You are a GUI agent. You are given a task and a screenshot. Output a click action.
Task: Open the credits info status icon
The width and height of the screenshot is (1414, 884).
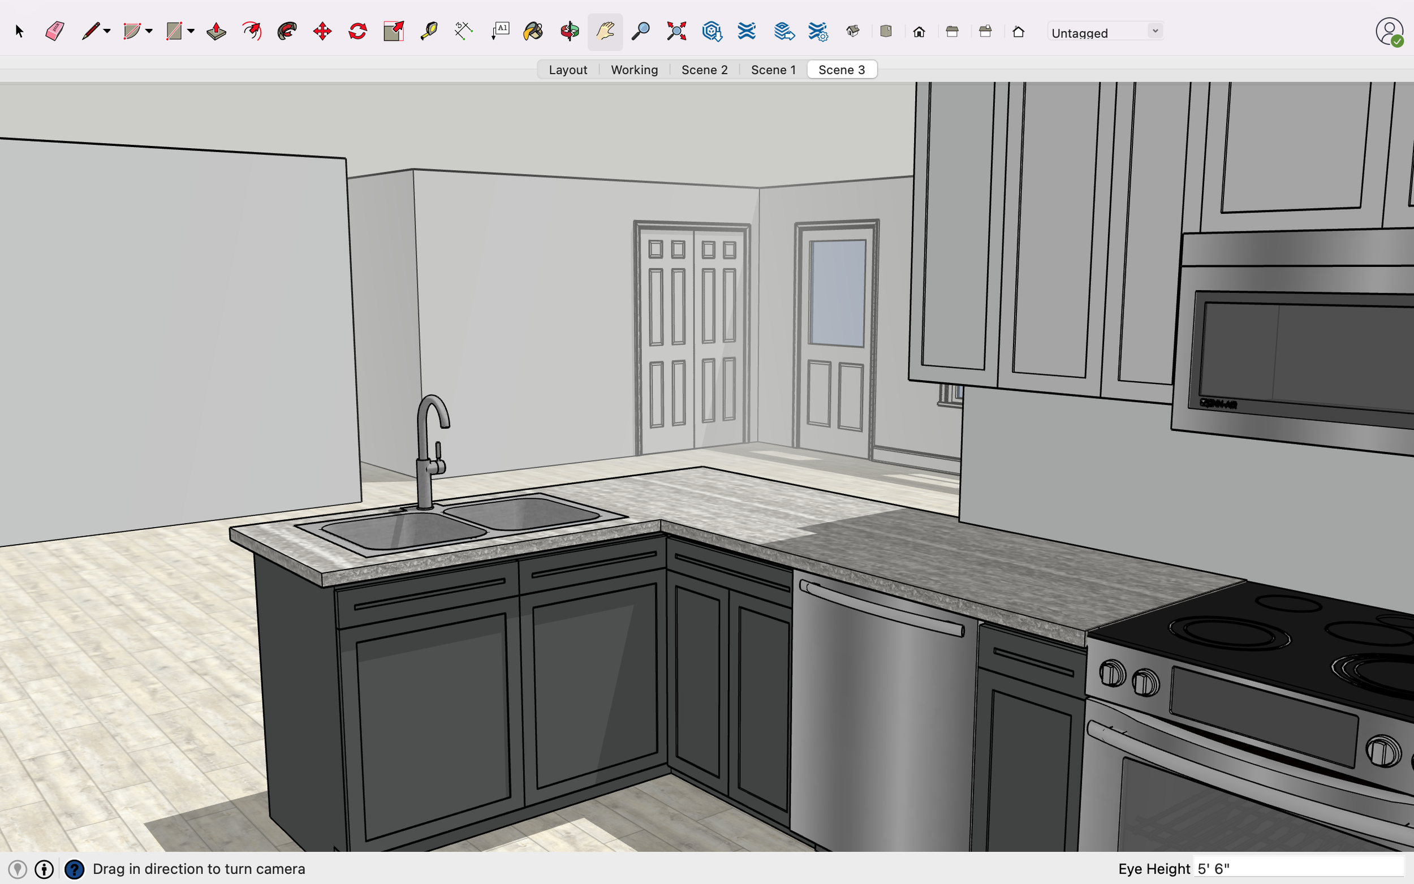45,869
